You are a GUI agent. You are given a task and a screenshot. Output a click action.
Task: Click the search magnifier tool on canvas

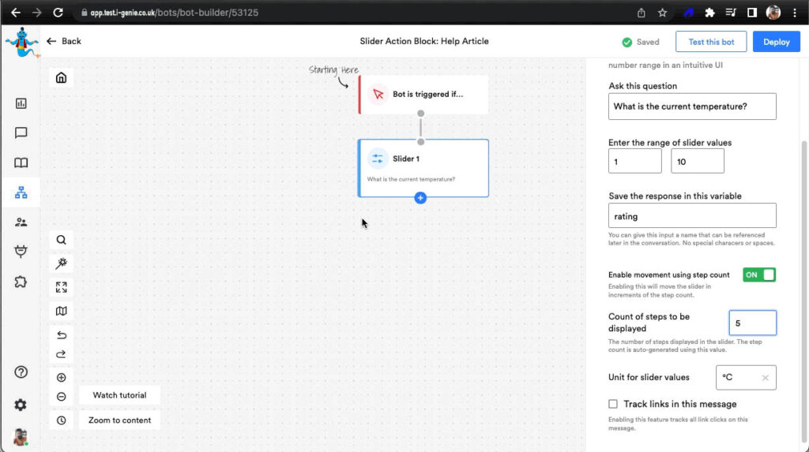[61, 240]
